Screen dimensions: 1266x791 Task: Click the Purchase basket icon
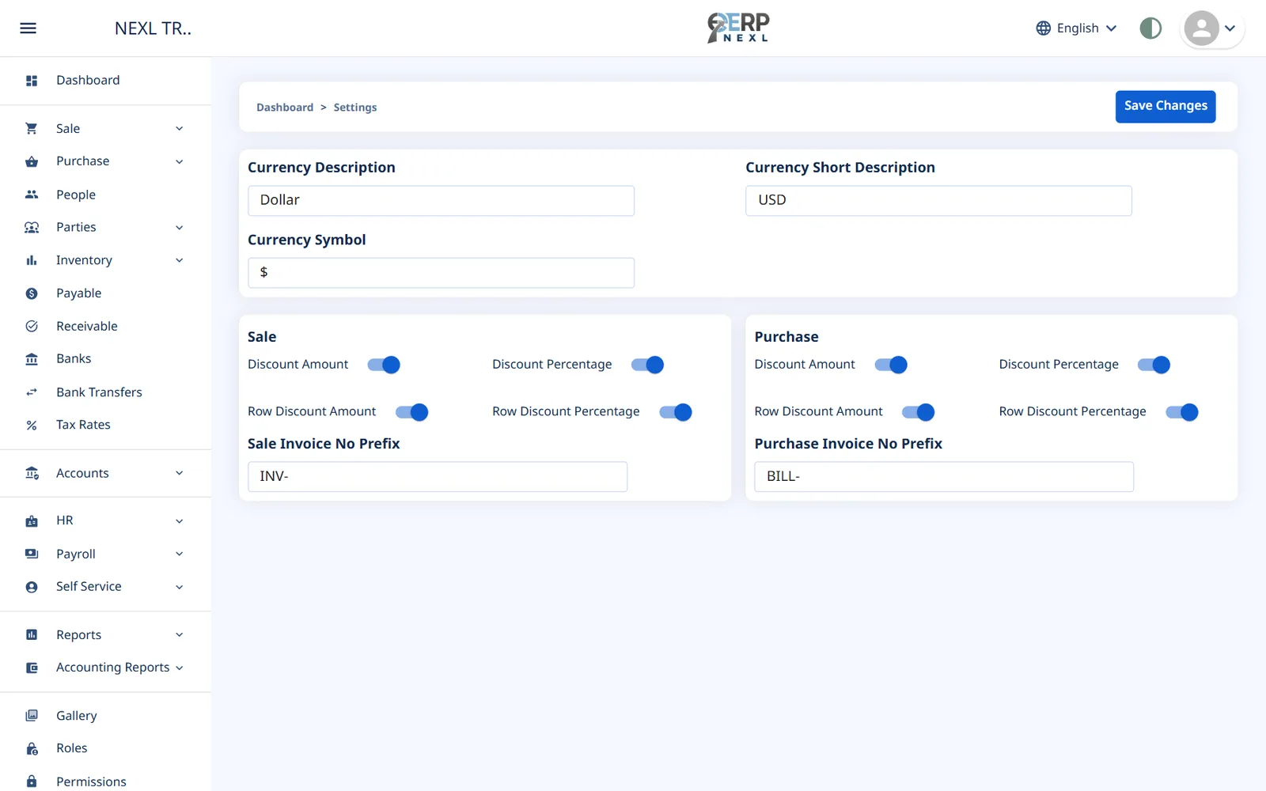[x=32, y=161]
